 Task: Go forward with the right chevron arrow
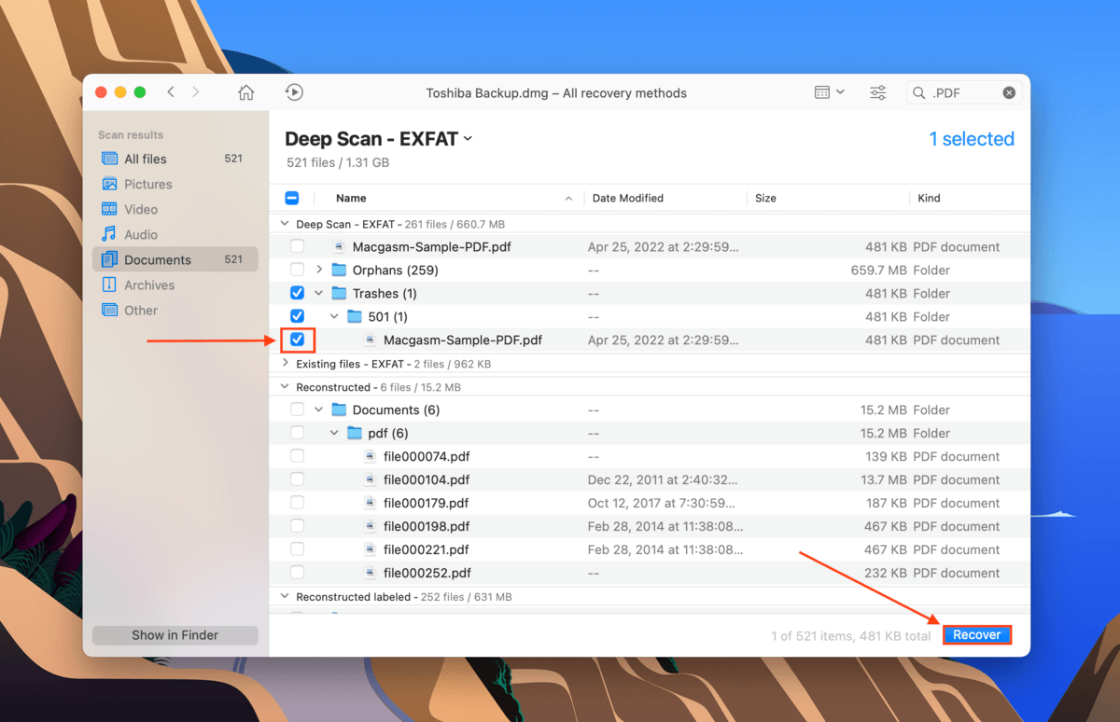(x=195, y=92)
